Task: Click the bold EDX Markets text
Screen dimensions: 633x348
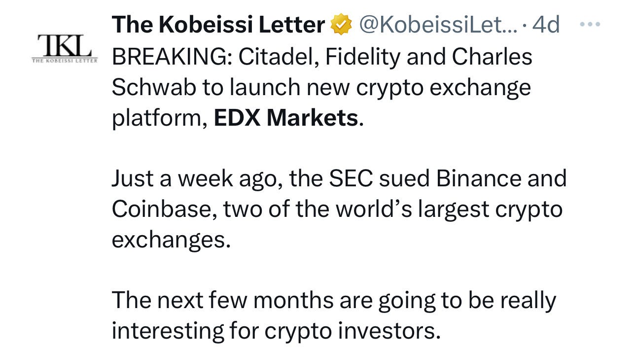Action: [x=286, y=118]
